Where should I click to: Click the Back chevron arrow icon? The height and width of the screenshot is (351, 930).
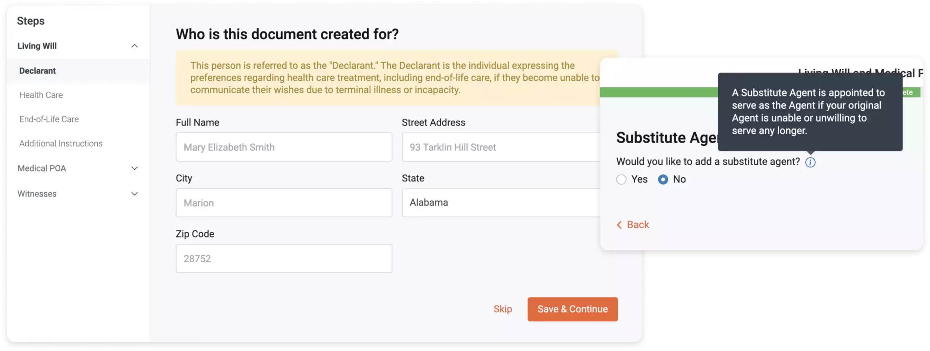[x=619, y=225]
